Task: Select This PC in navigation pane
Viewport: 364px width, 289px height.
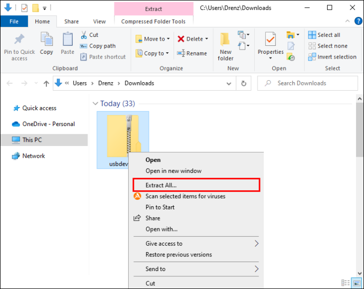Action: [44, 140]
